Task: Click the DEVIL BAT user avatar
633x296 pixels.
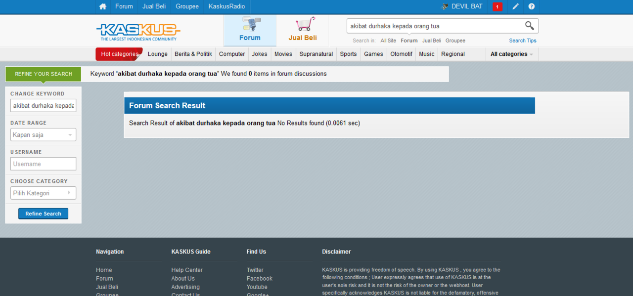Action: tap(445, 6)
